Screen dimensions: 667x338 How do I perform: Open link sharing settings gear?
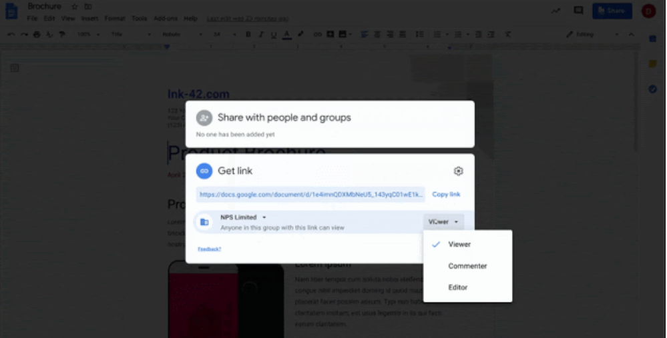click(458, 171)
